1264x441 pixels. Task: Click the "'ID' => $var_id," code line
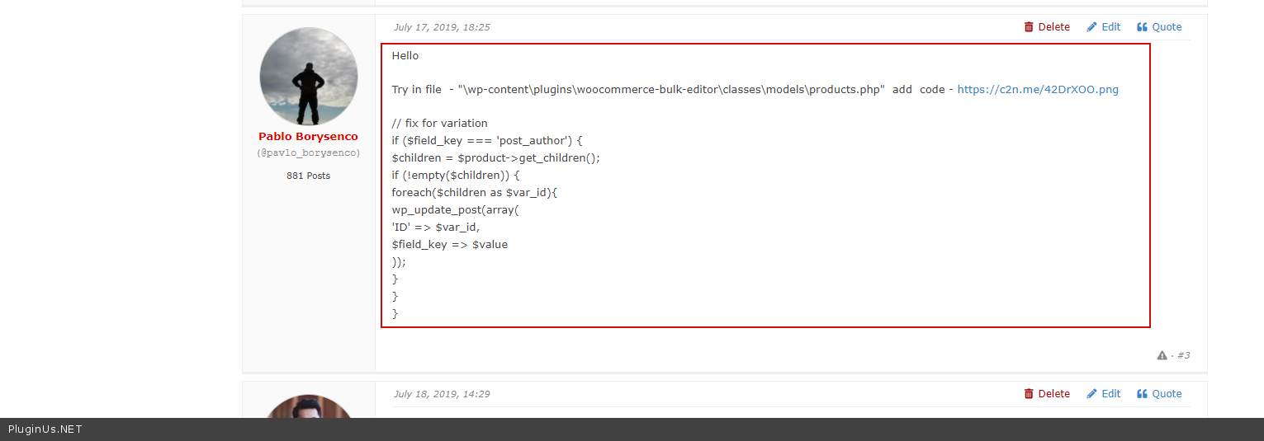tap(435, 228)
